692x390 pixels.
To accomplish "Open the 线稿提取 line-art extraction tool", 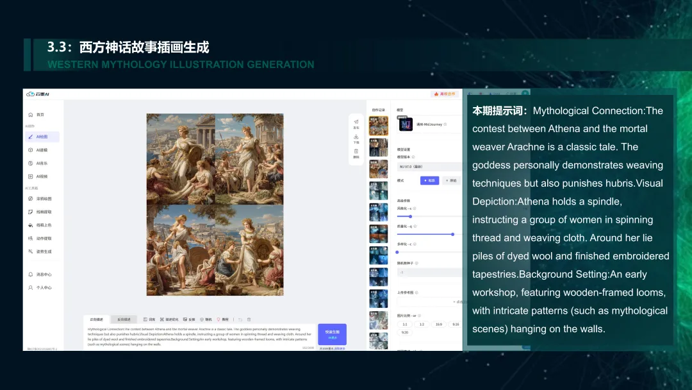I will click(40, 212).
